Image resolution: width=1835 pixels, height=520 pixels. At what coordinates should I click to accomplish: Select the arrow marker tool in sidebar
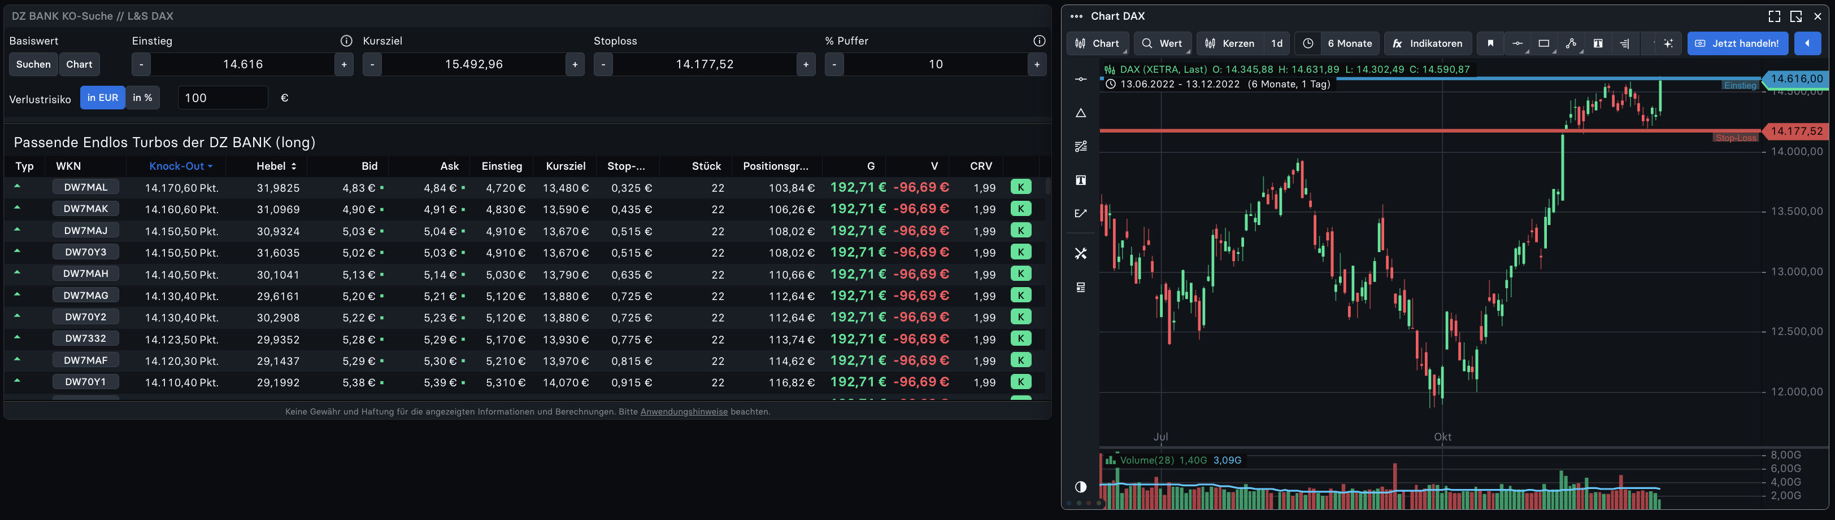(1081, 213)
